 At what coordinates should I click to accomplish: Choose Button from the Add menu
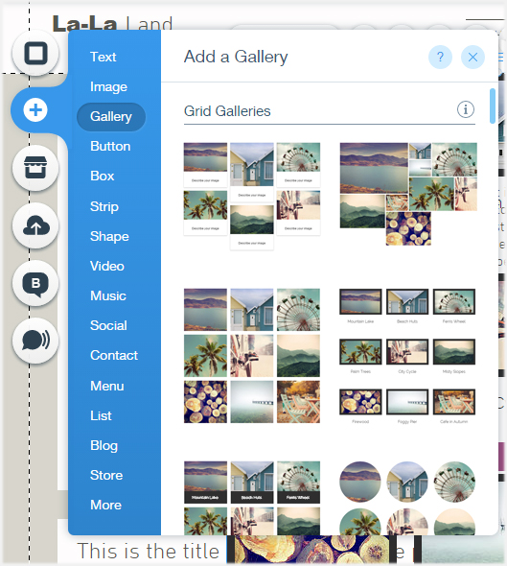(110, 146)
